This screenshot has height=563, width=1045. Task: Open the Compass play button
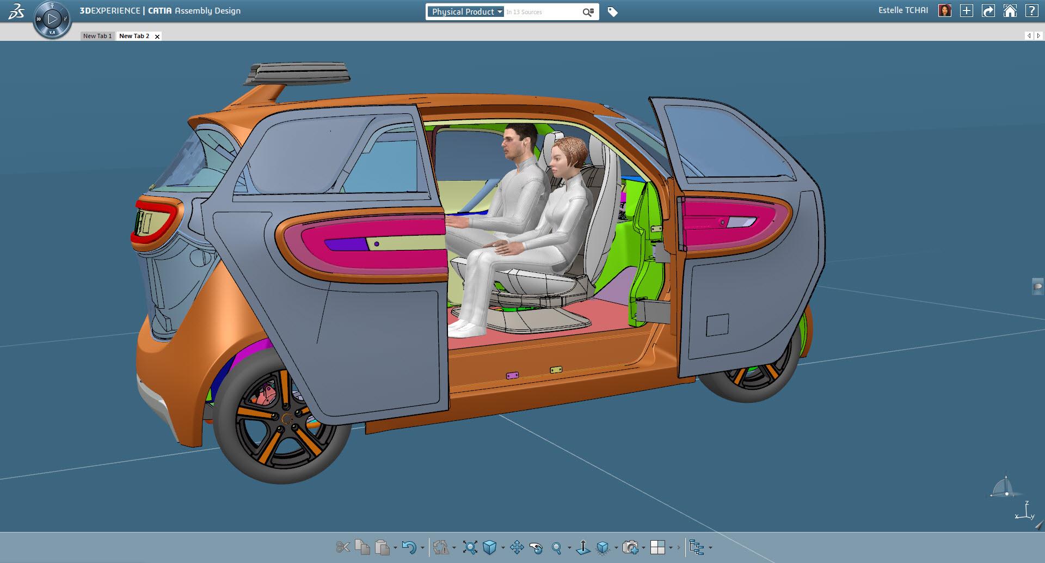(52, 19)
